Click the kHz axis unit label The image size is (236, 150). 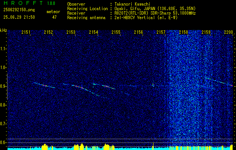coord(3,30)
